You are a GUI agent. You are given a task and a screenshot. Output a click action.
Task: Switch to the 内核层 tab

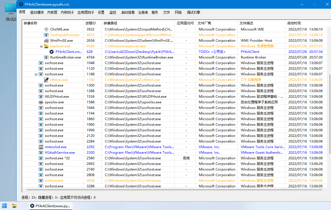click(52, 12)
